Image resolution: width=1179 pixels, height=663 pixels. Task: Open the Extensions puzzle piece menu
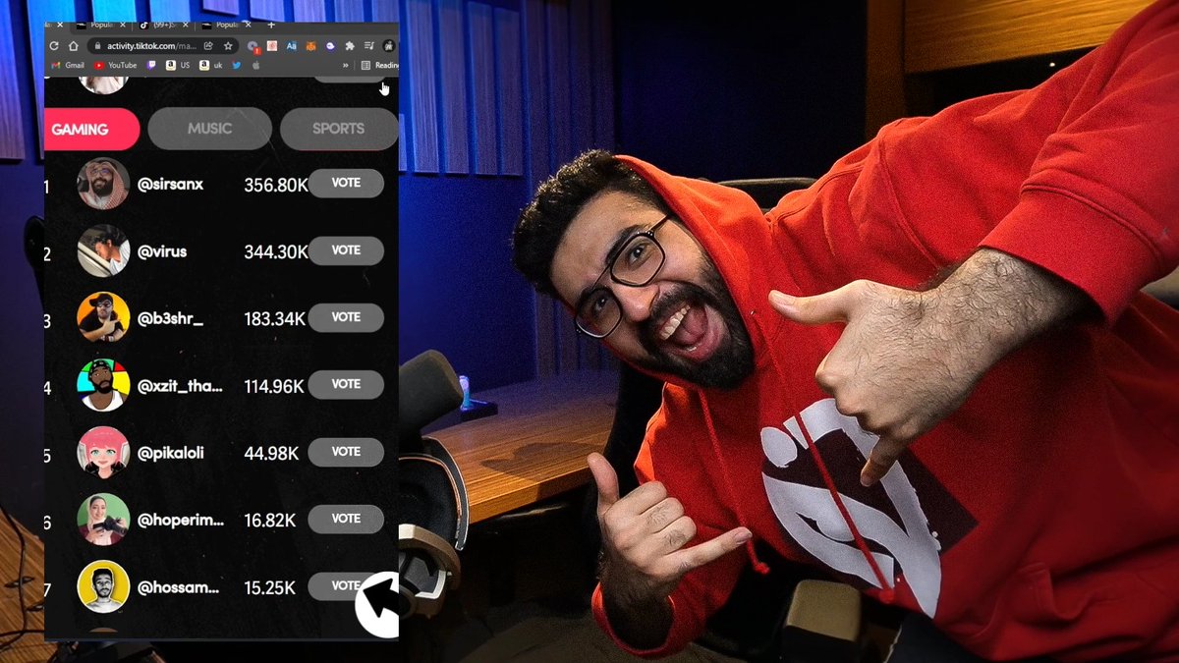coord(350,45)
